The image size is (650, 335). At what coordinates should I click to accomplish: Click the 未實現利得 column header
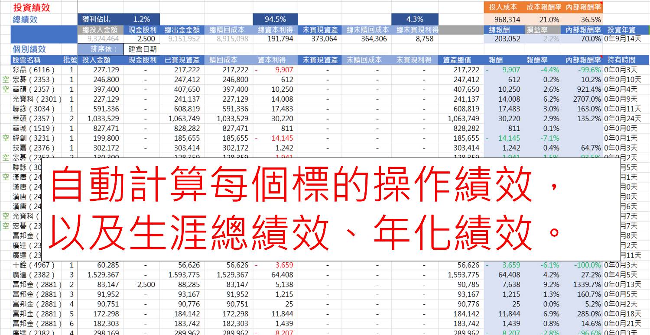point(415,60)
